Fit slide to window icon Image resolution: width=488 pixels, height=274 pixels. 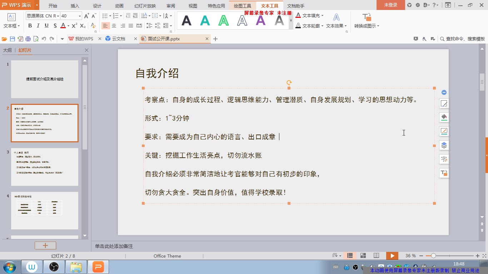[484, 255]
